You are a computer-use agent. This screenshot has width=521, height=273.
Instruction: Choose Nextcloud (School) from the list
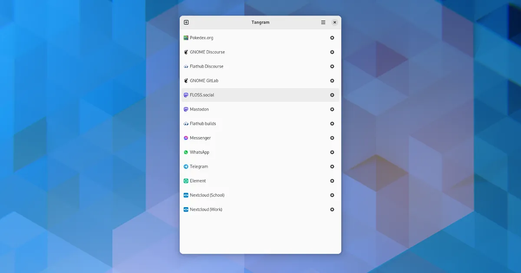click(207, 195)
